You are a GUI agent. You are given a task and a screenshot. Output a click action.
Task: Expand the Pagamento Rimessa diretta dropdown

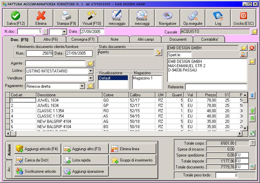(82, 86)
